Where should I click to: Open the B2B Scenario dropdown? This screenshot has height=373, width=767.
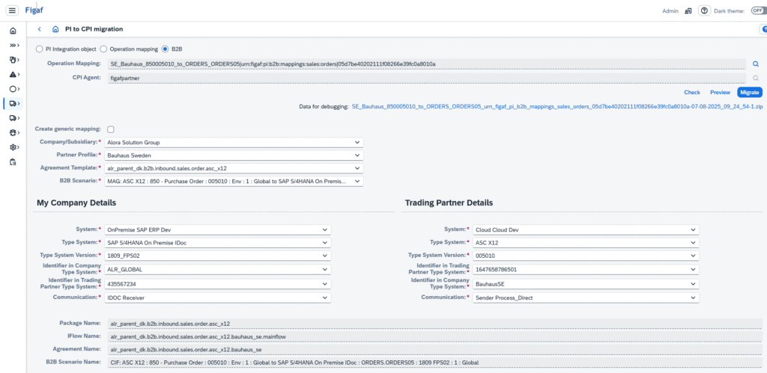[x=234, y=181]
